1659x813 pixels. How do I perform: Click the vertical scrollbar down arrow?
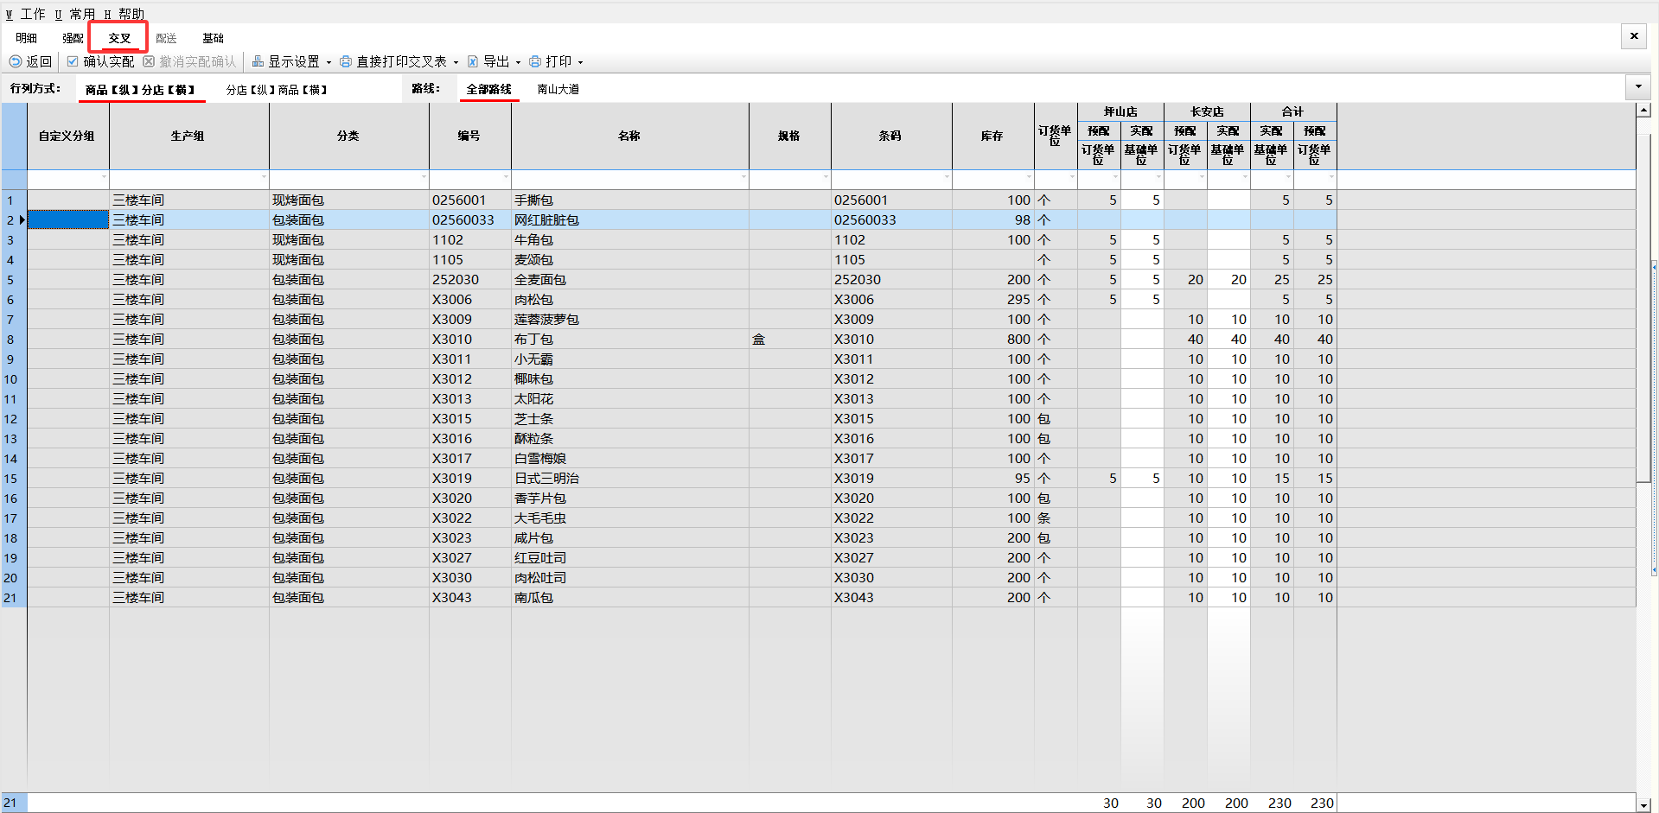1643,804
